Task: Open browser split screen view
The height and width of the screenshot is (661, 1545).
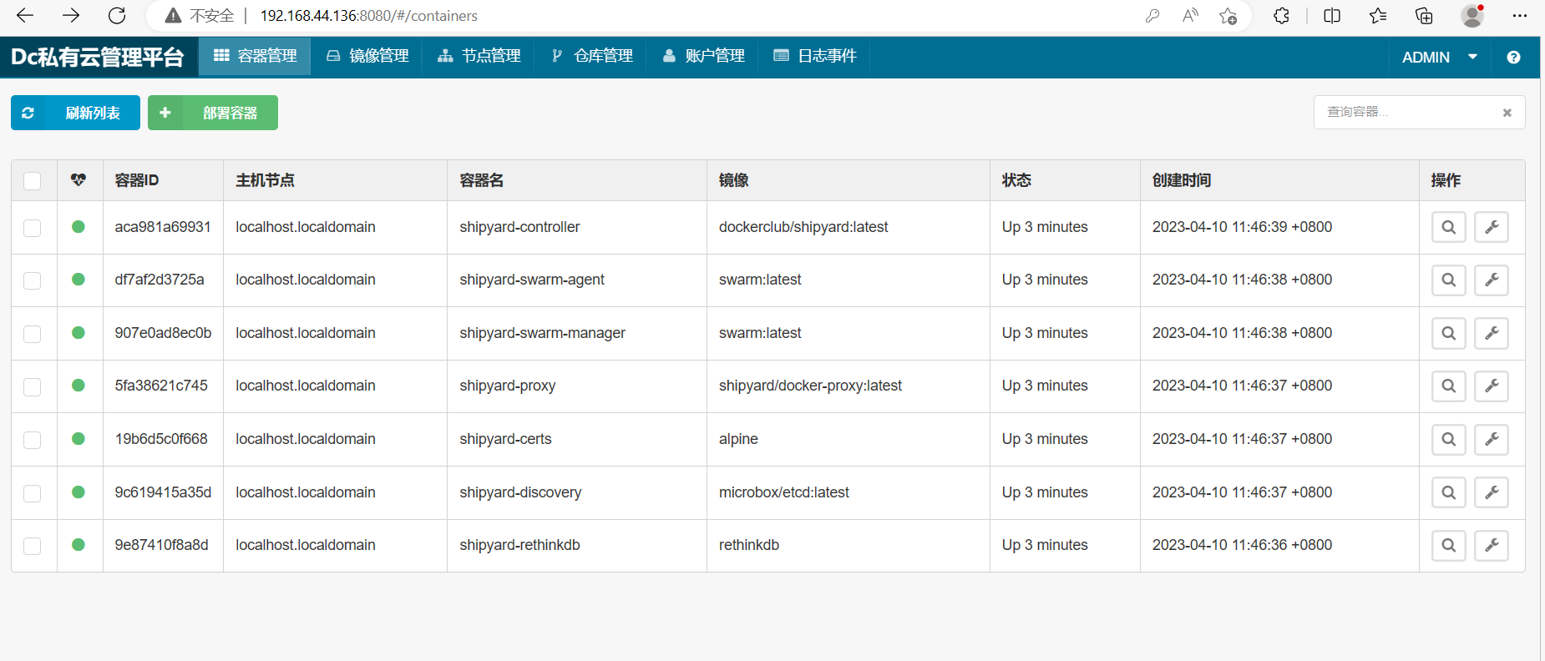Action: (x=1332, y=16)
